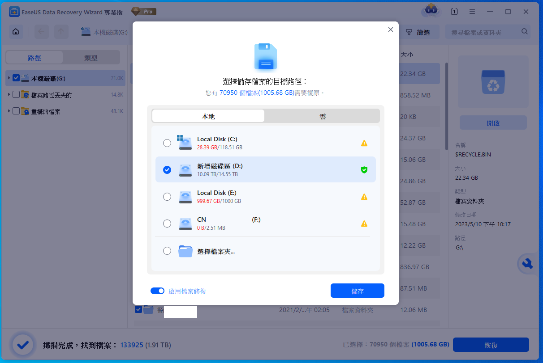Open the floating wrench assistant icon

coord(527,264)
